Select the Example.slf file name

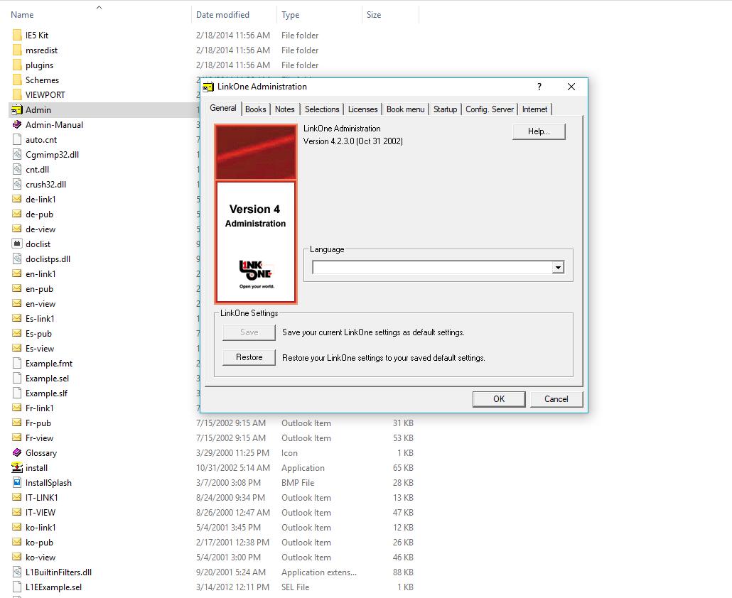click(46, 393)
